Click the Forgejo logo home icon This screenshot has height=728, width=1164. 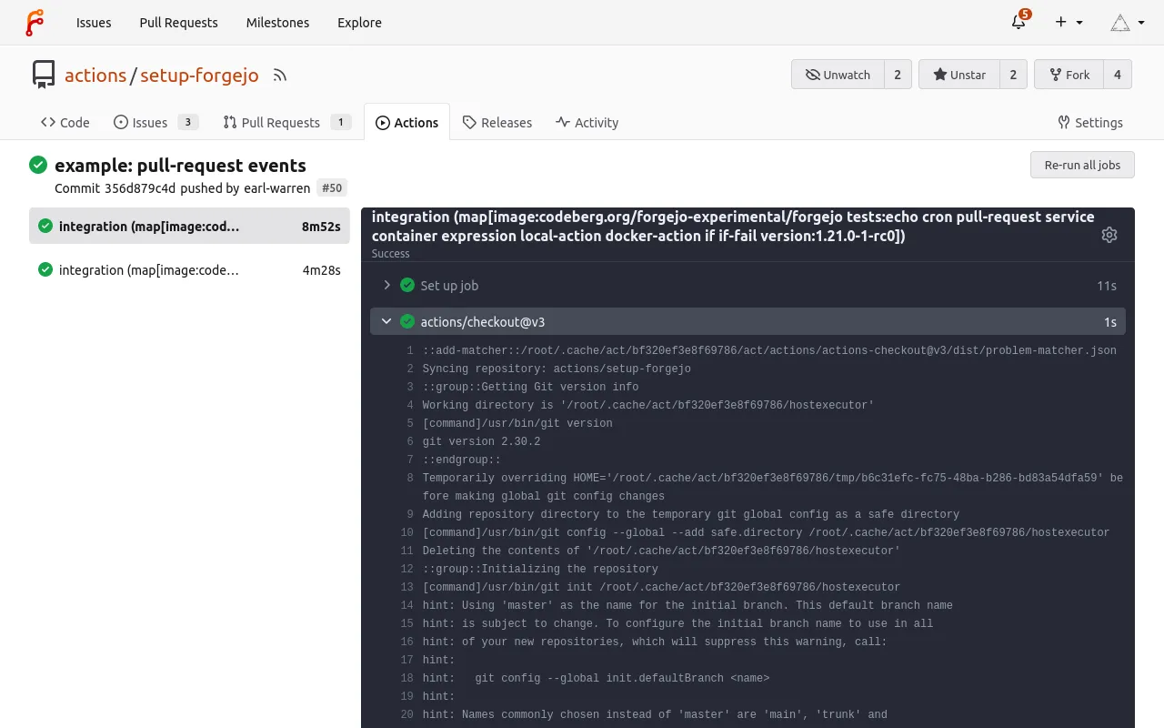coord(35,23)
